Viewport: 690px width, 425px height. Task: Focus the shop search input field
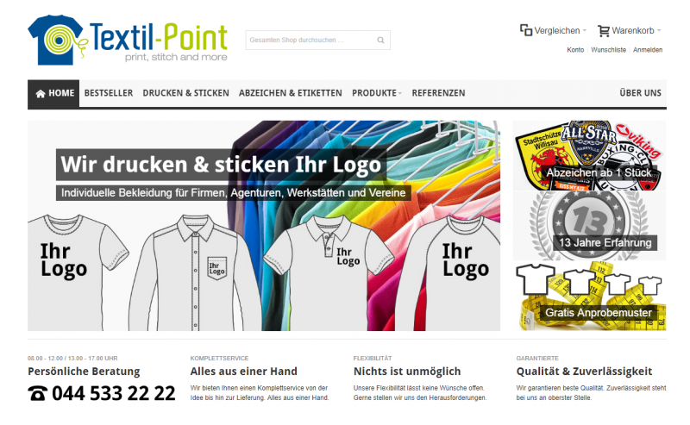pos(311,40)
